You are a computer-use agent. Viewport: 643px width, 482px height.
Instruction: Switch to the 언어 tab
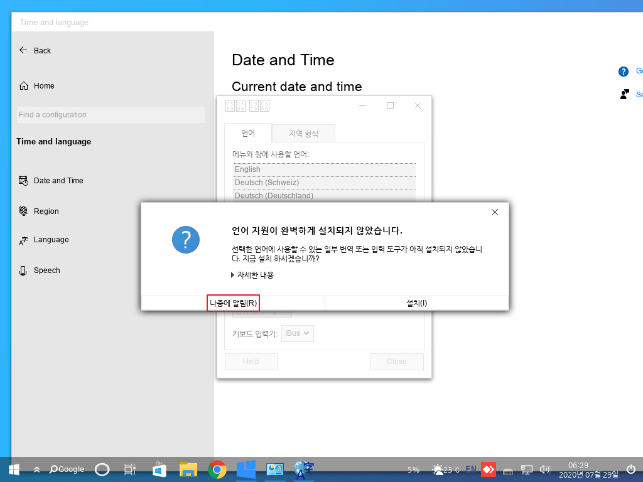[248, 133]
